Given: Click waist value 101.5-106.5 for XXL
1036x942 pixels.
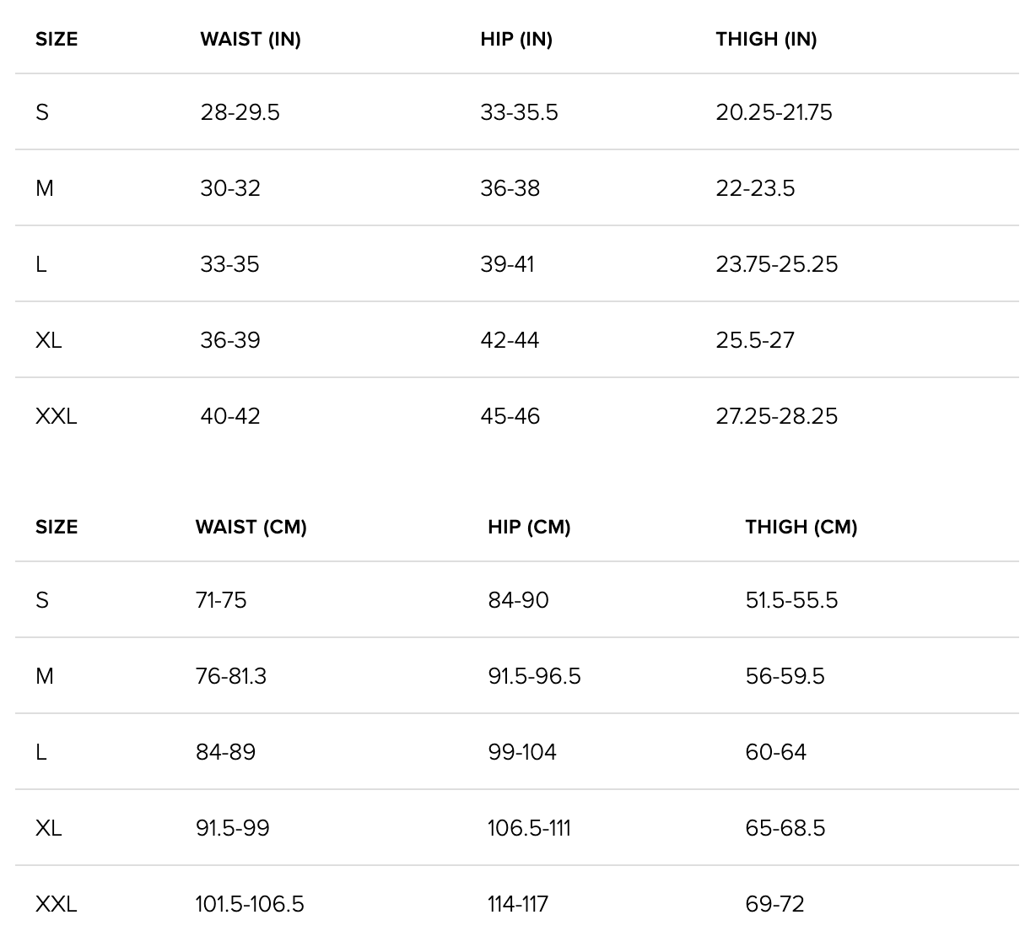Looking at the screenshot, I should (250, 904).
